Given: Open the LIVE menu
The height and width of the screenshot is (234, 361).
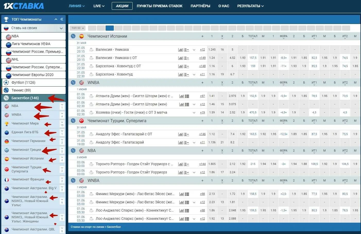Looking at the screenshot, I should point(99,6).
